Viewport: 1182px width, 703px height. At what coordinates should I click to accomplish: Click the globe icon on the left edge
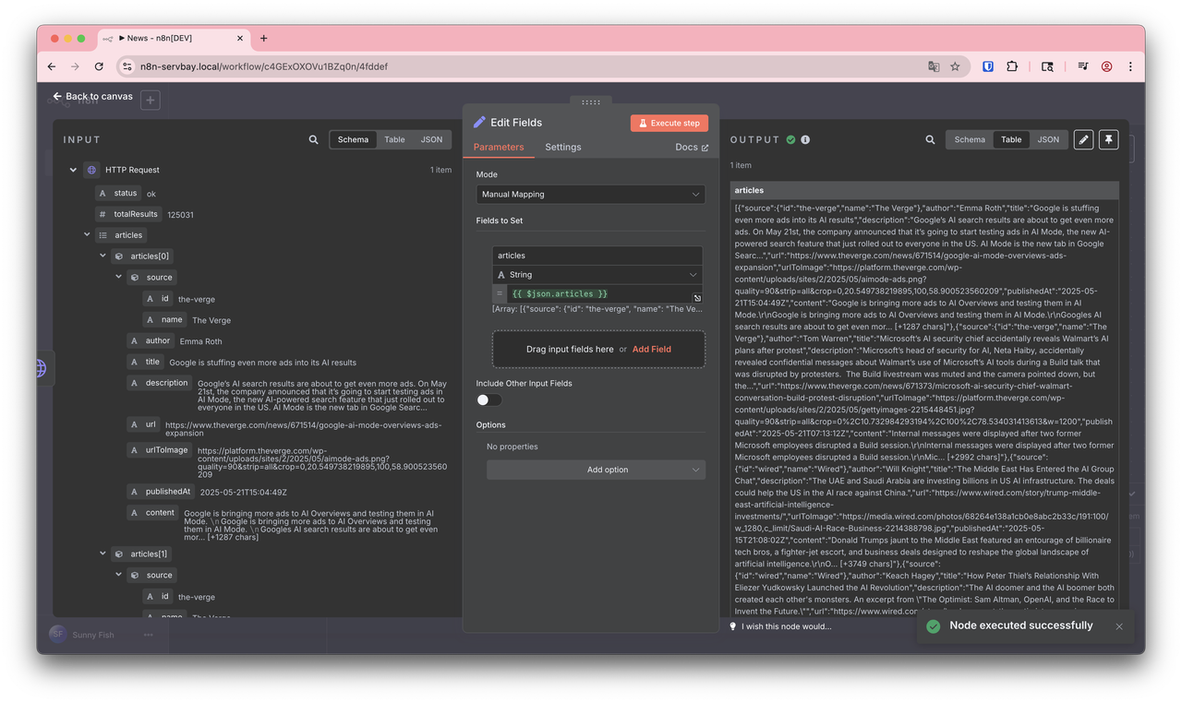tap(41, 368)
